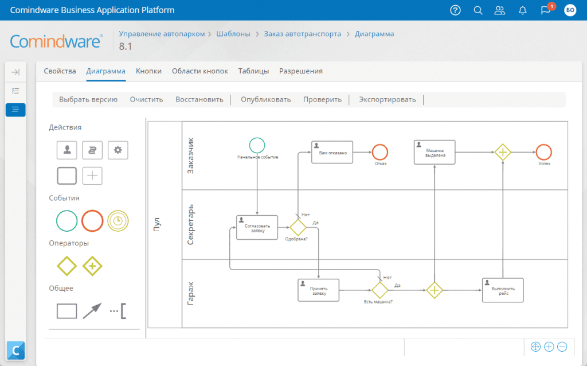Select the script task icon in Действия
Viewport: 587px width, 366px height.
(92, 150)
